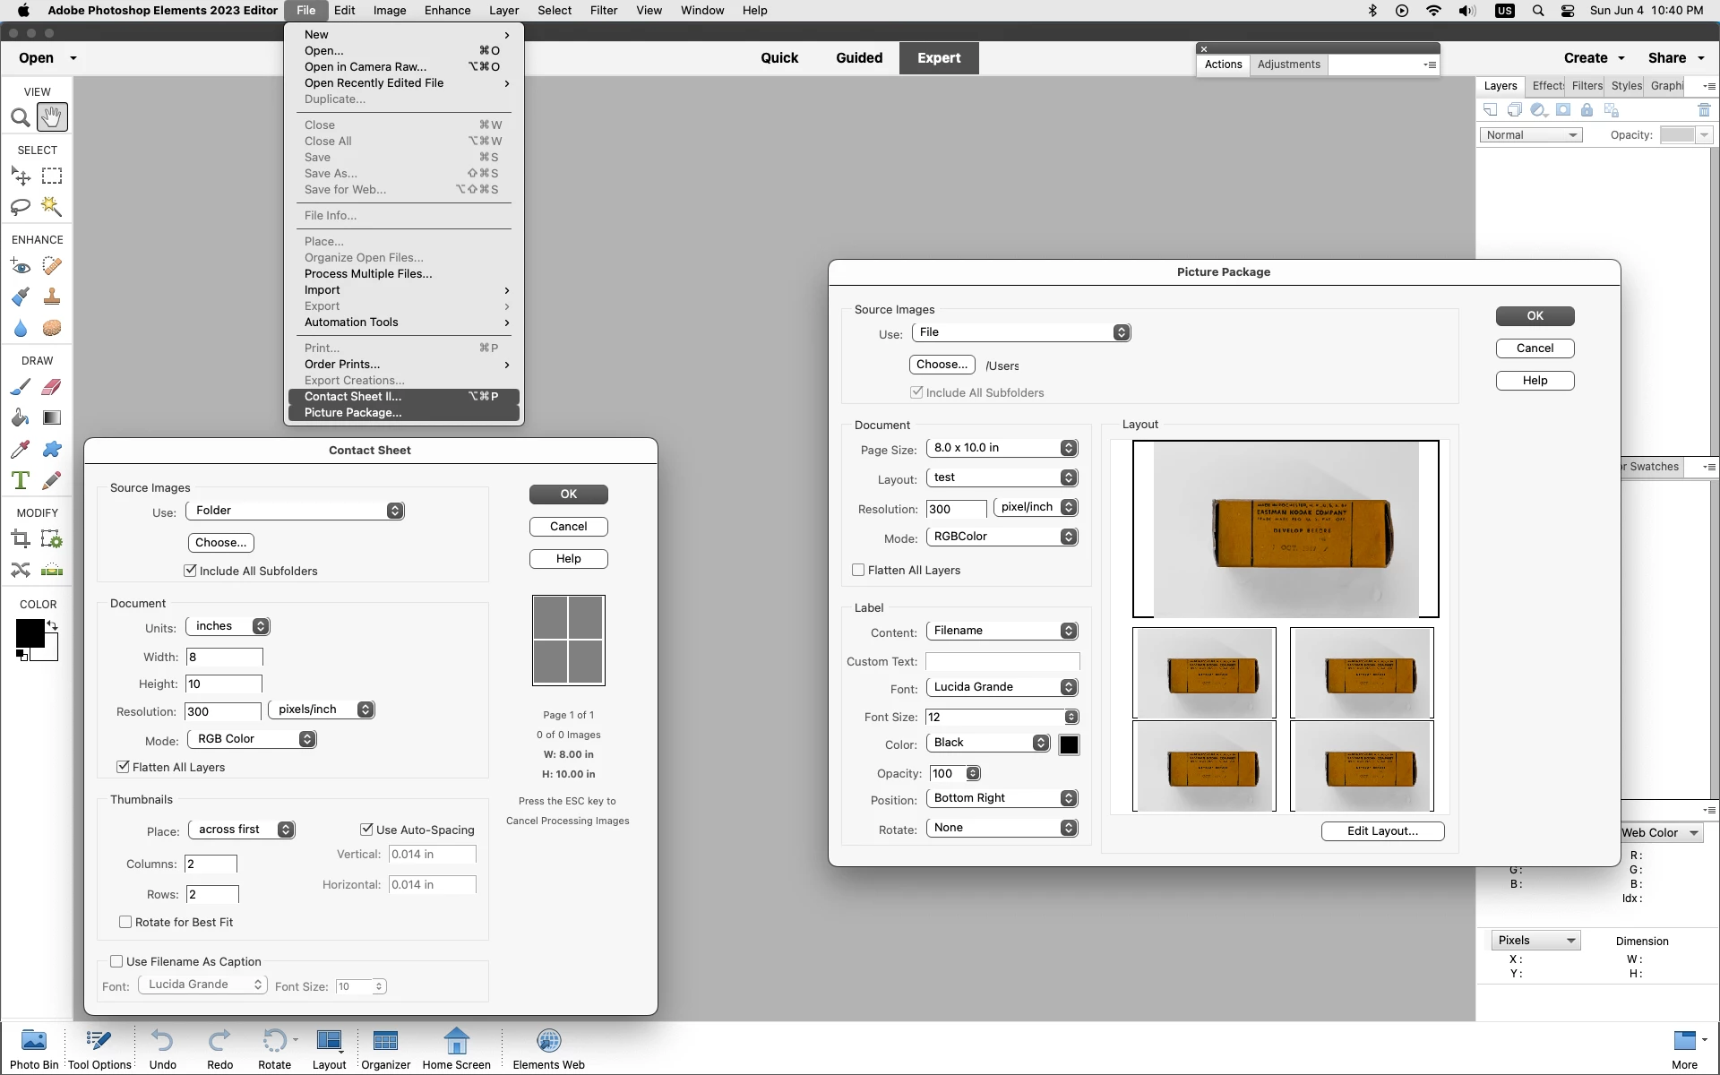Screen dimensions: 1720x1075
Task: Click the Edit Layout button
Action: (x=1382, y=831)
